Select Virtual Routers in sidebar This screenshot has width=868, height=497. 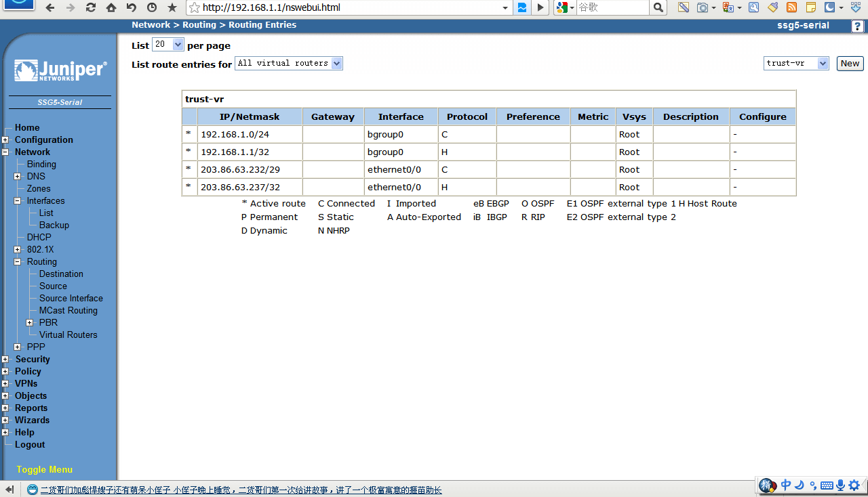[x=68, y=335]
